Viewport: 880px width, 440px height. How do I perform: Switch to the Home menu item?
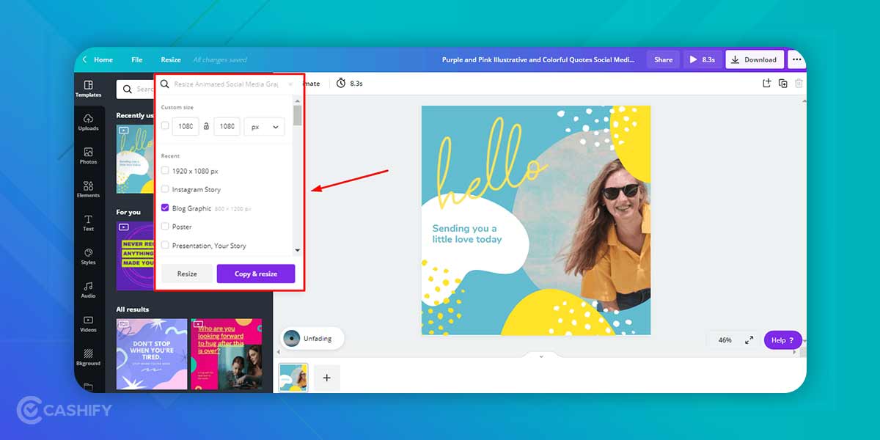(x=103, y=59)
